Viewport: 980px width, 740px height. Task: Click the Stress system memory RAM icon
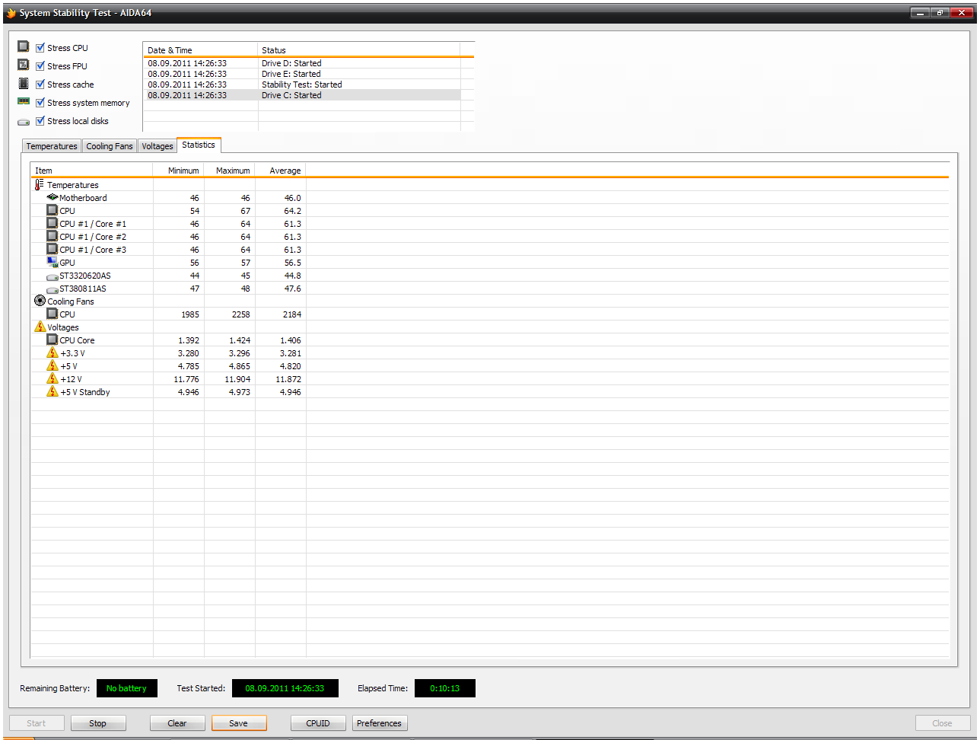click(24, 102)
